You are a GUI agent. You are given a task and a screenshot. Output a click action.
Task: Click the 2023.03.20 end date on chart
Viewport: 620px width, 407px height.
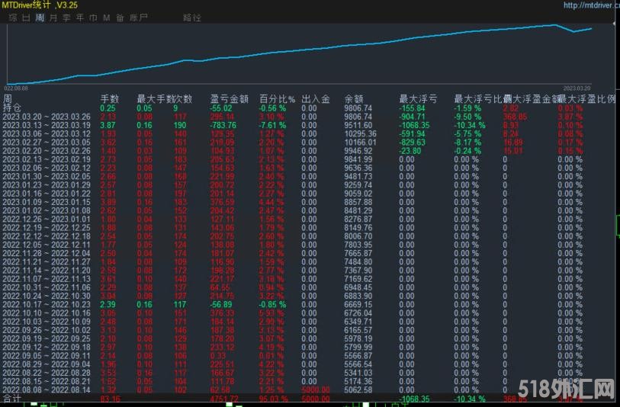coord(577,87)
